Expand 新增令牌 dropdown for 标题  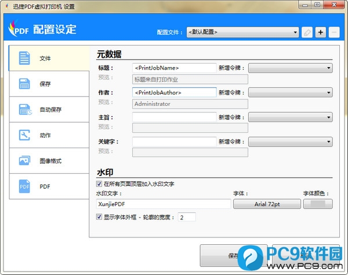point(291,68)
